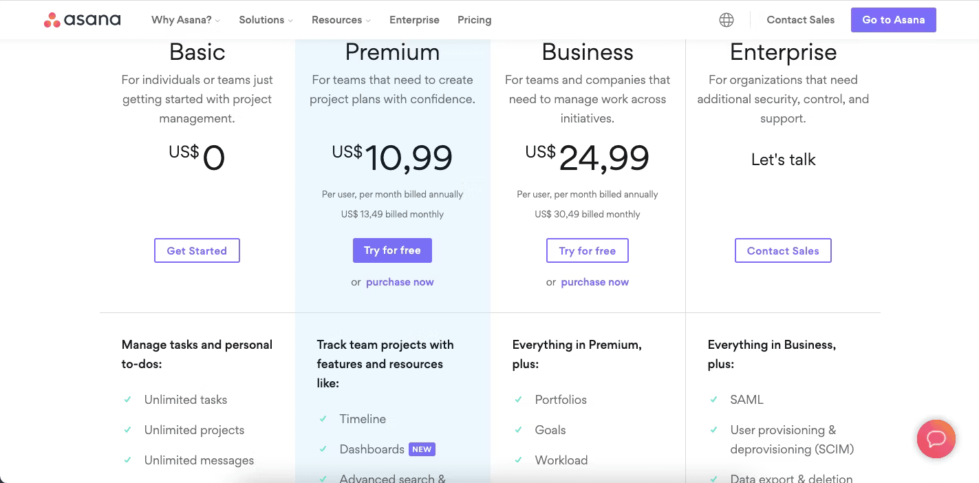Expand the Why Asana? dropdown menu
Image resolution: width=979 pixels, height=483 pixels.
coord(186,20)
